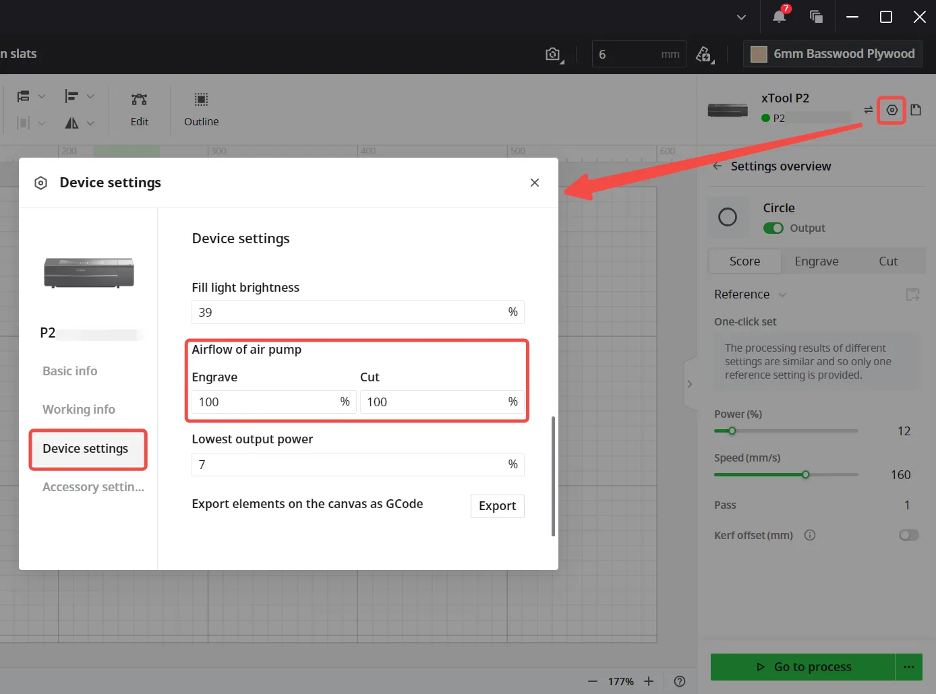The height and width of the screenshot is (694, 936).
Task: Adjust the Power (%) slider
Action: [x=786, y=431]
